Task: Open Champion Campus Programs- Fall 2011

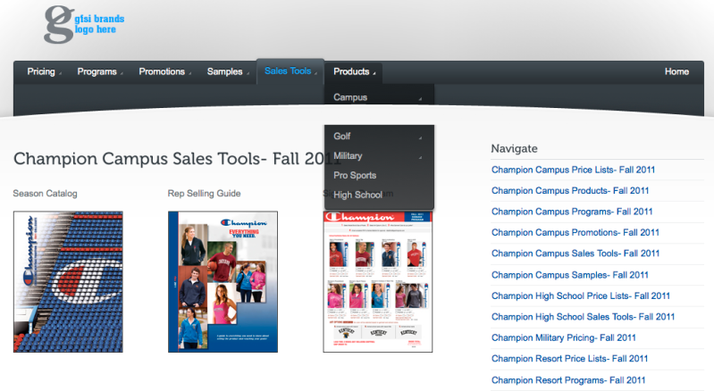Action: 572,212
